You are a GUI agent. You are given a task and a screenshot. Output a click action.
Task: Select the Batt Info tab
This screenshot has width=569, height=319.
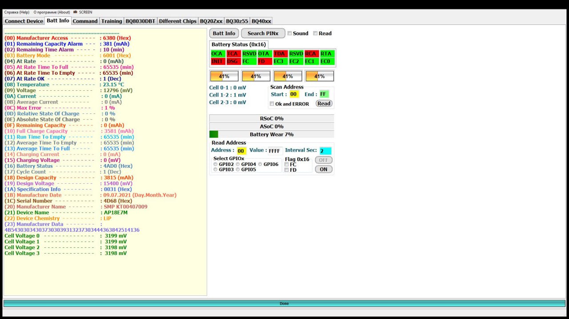click(x=58, y=20)
